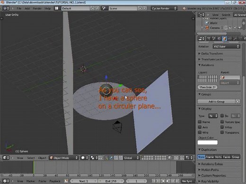Enable the Texture Space checkbox
This screenshot has width=246, height=184.
222,122
